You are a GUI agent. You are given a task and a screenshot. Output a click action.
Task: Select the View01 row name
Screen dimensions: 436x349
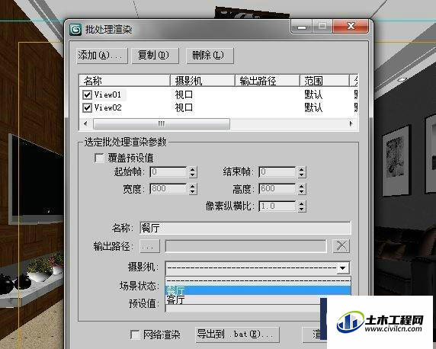click(107, 94)
